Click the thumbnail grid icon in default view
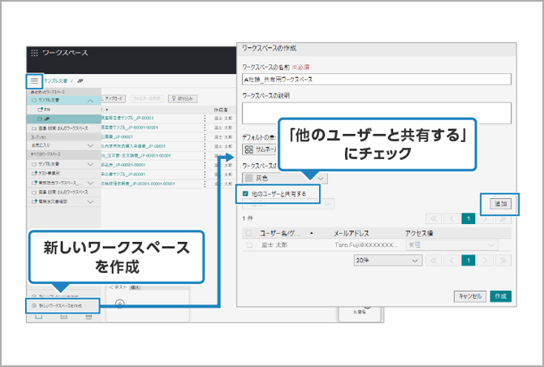544x367 pixels. pos(248,149)
